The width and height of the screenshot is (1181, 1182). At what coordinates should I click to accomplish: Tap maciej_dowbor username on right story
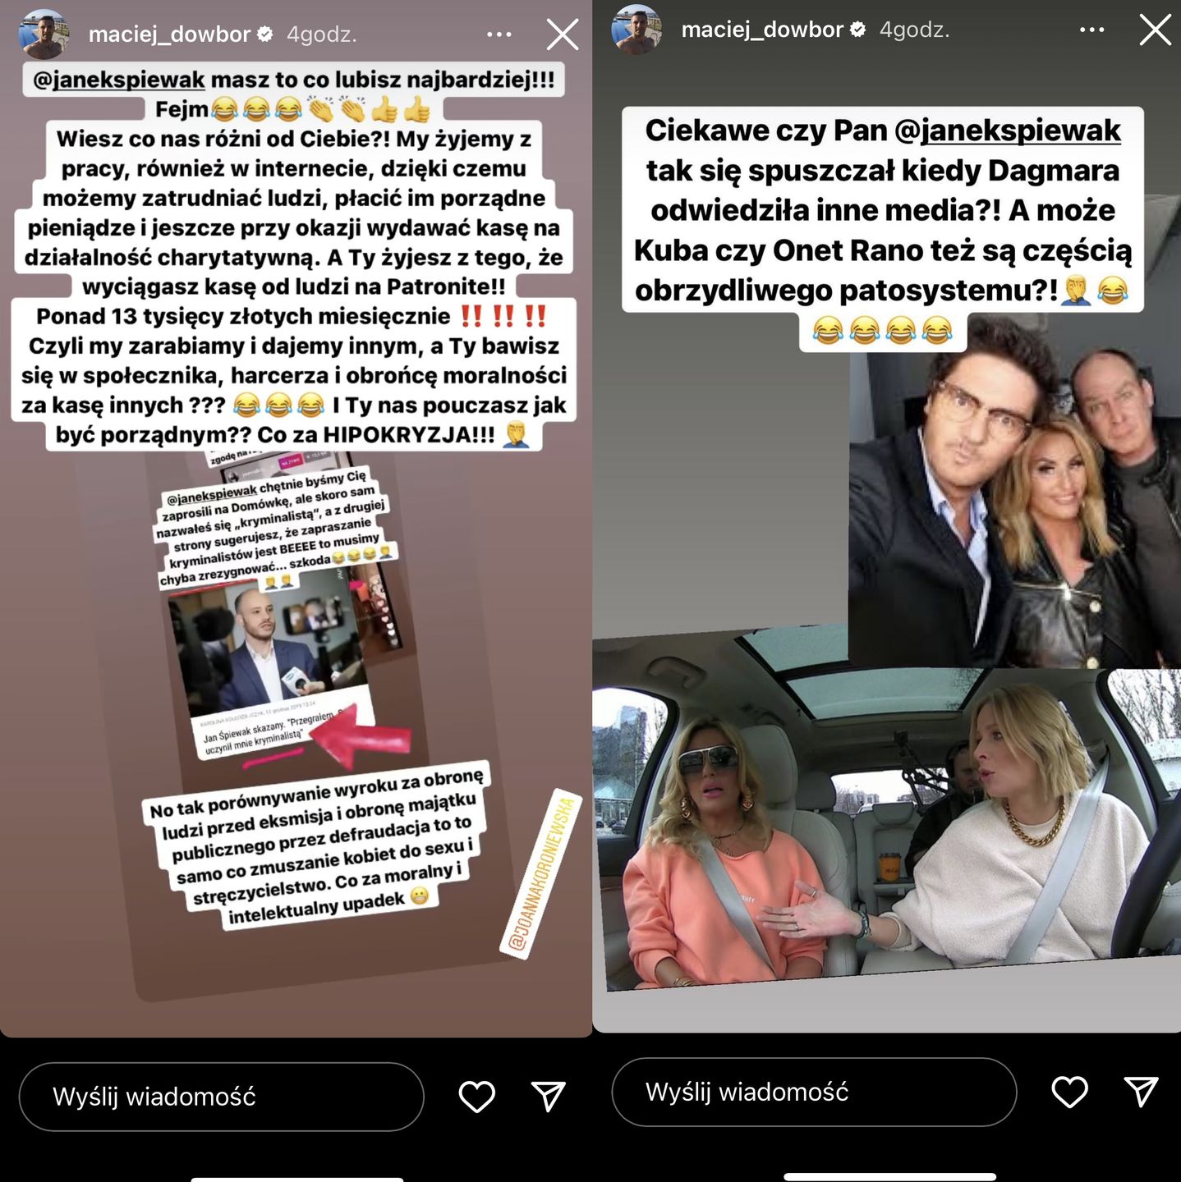[762, 30]
